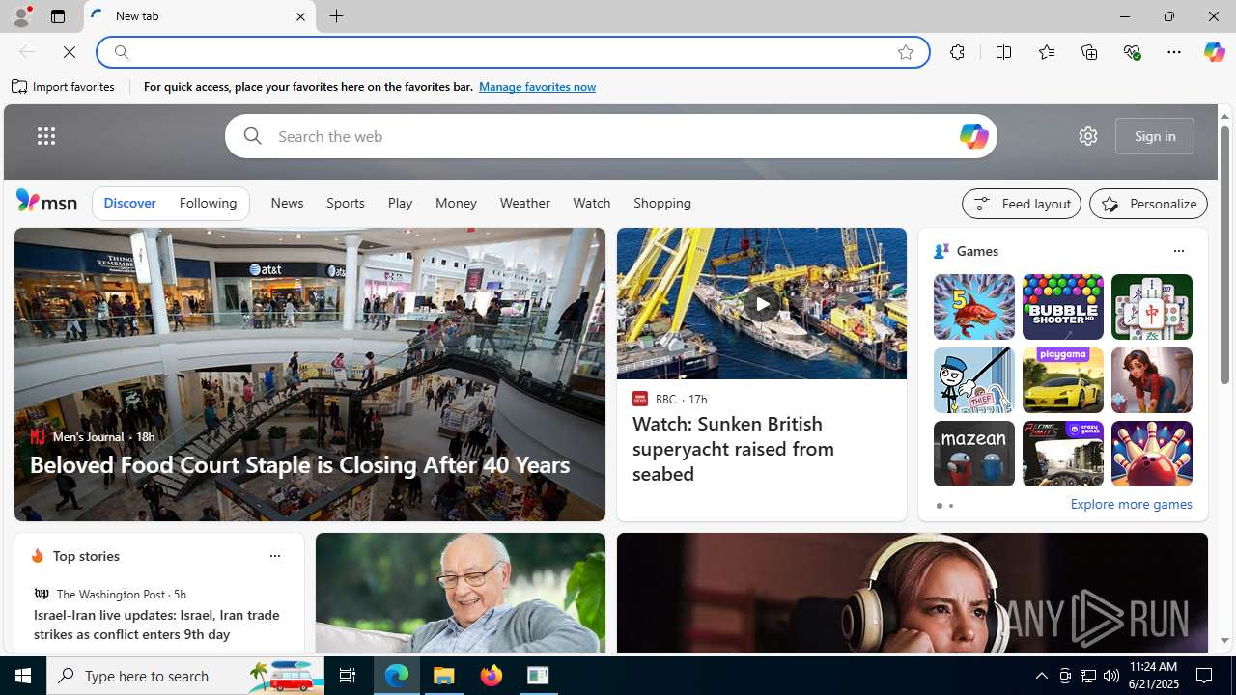Open the Extensions menu
The height and width of the screenshot is (695, 1236).
pos(957,52)
